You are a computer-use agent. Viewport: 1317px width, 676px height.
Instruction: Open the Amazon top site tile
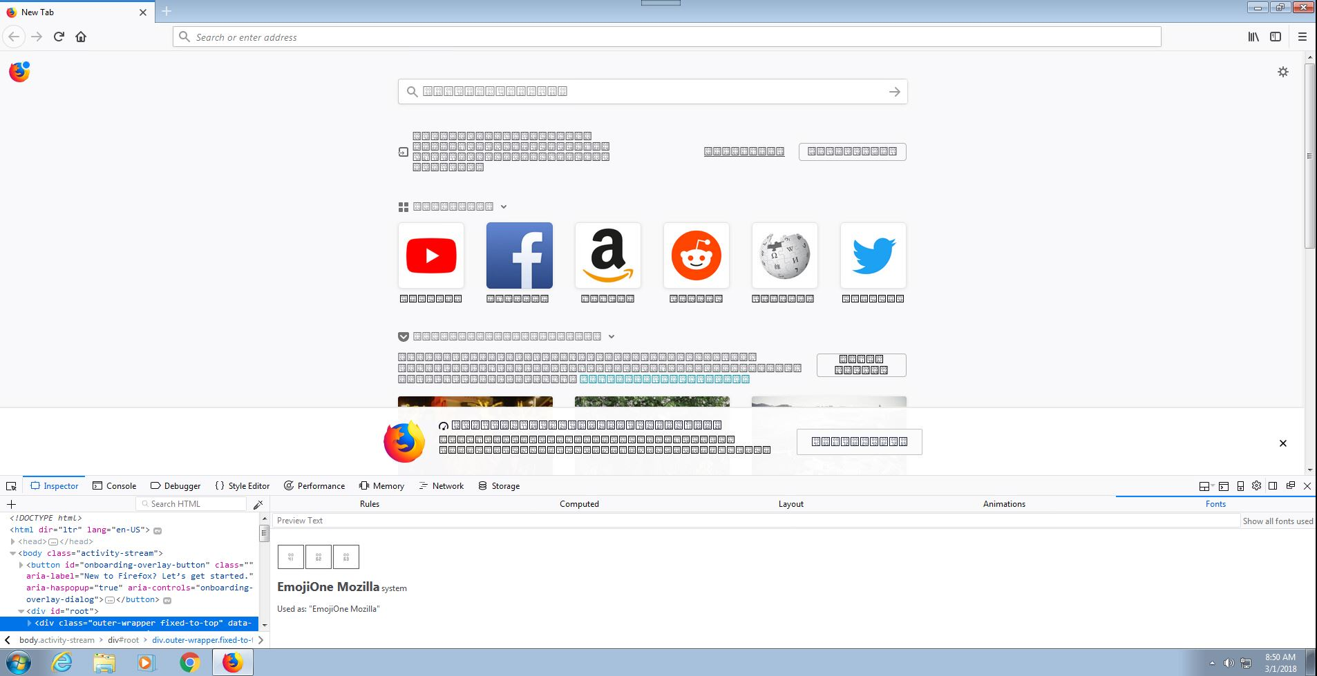[x=608, y=255]
